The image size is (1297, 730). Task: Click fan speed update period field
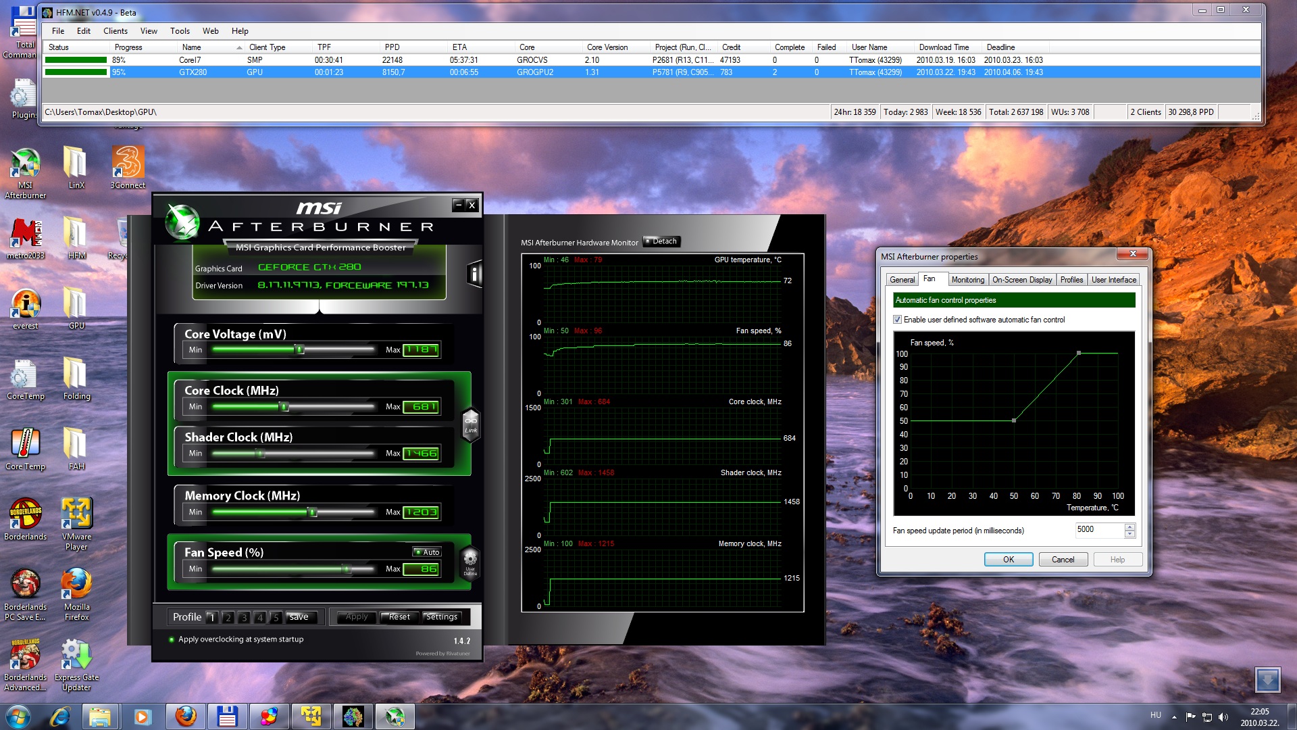[x=1100, y=530]
